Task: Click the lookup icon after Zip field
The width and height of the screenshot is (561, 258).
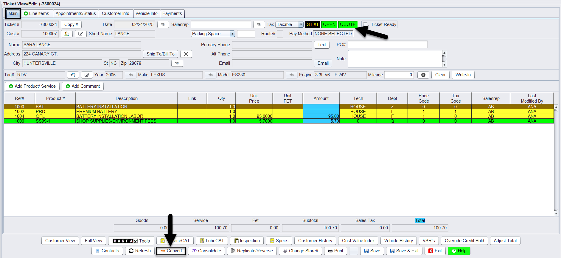Action: [x=177, y=63]
